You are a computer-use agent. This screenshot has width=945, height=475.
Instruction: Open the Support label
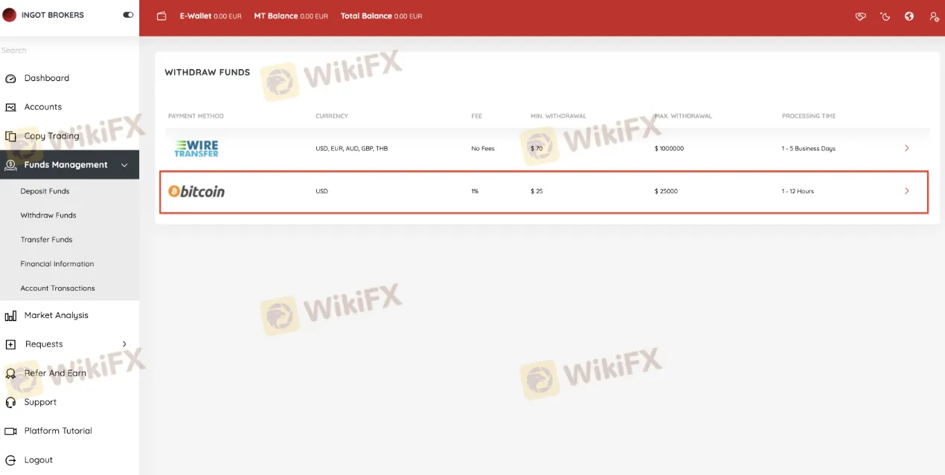click(40, 402)
